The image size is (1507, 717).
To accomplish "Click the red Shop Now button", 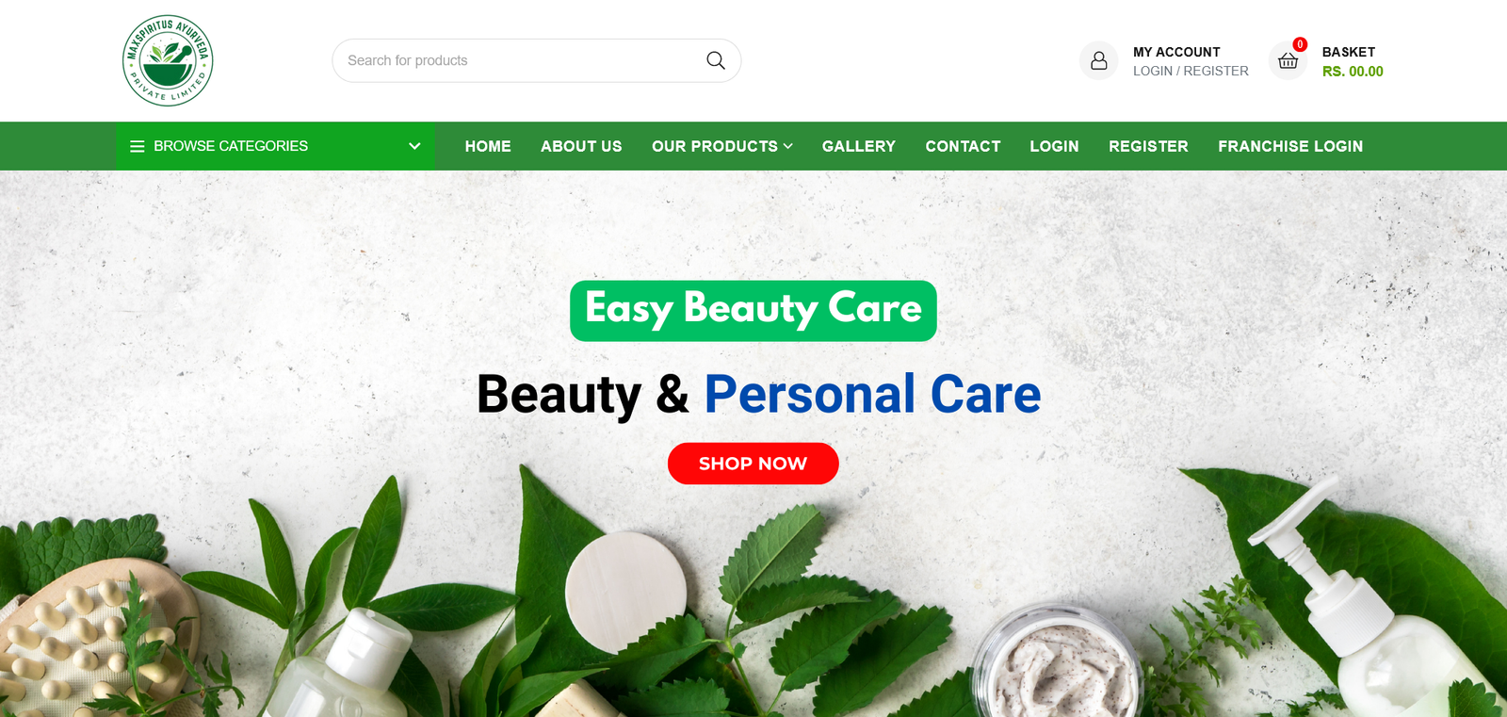I will [x=753, y=464].
